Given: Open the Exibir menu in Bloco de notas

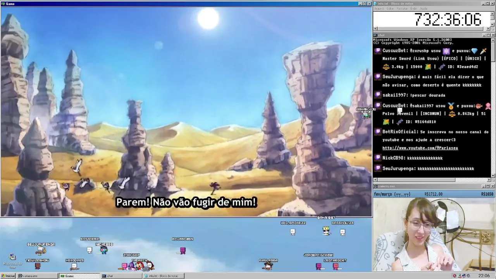Looking at the screenshot, I should (x=413, y=9).
